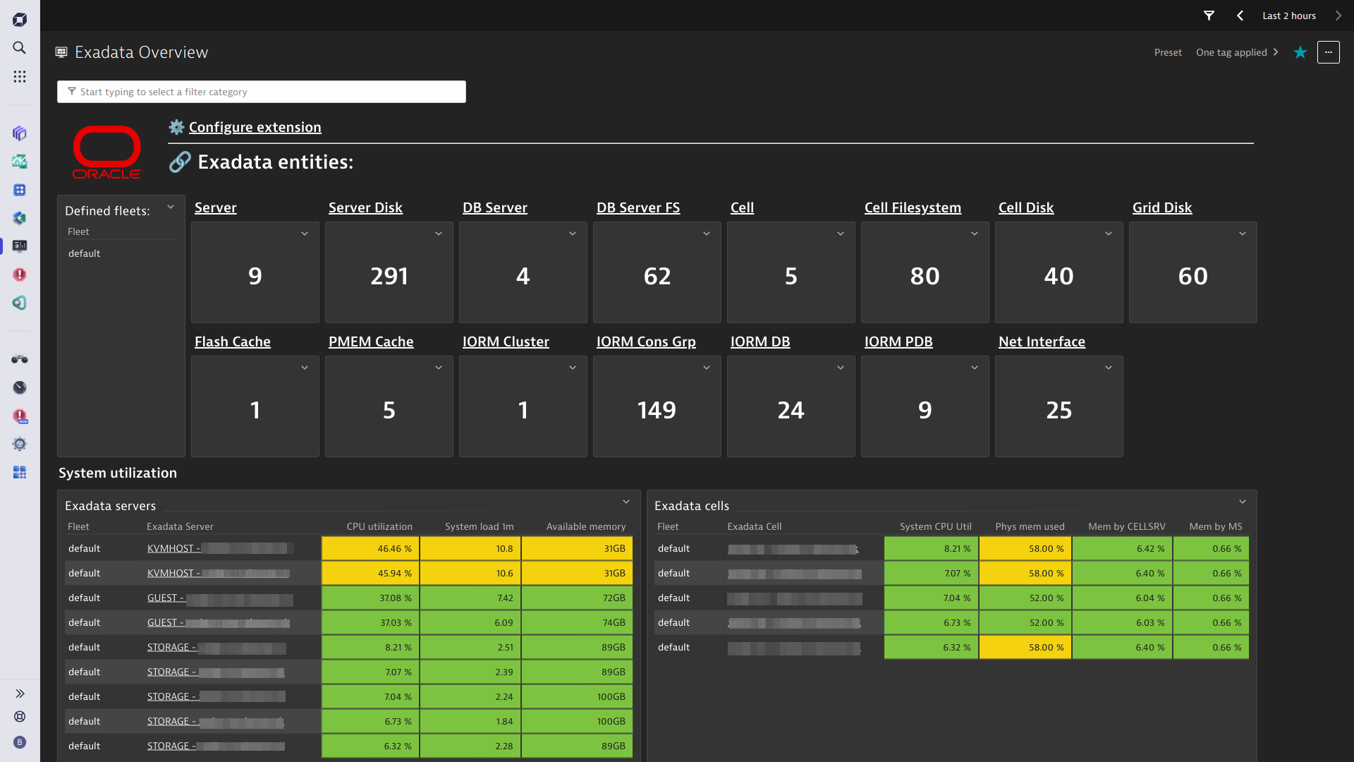Expand the Grid Disk tile chevron

click(1243, 234)
